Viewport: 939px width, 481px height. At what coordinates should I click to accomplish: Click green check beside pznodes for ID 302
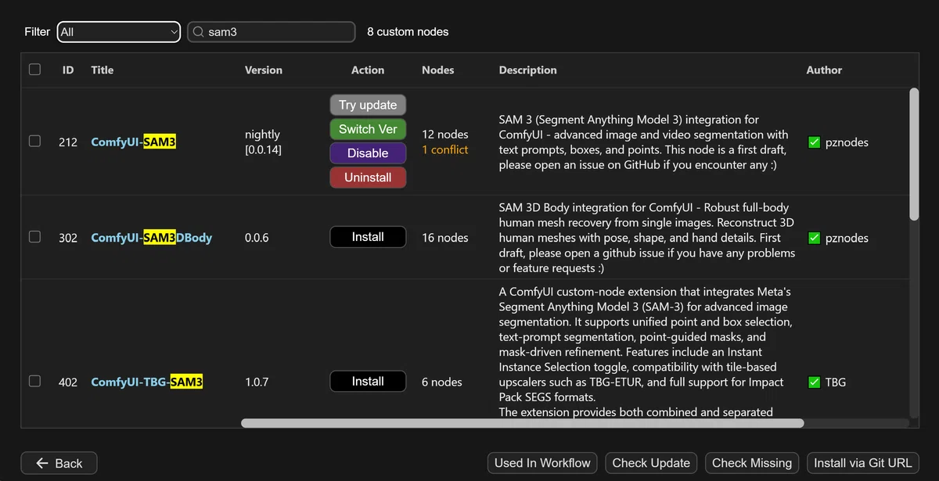(814, 238)
